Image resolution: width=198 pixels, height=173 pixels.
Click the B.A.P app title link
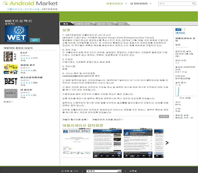(24, 53)
